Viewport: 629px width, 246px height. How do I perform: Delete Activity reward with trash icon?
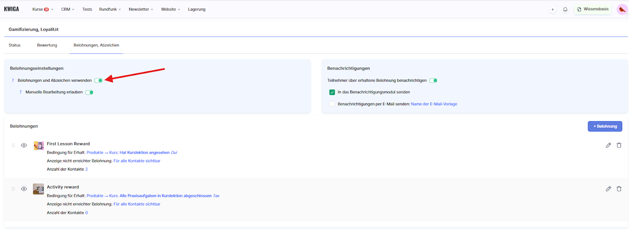[x=619, y=189]
